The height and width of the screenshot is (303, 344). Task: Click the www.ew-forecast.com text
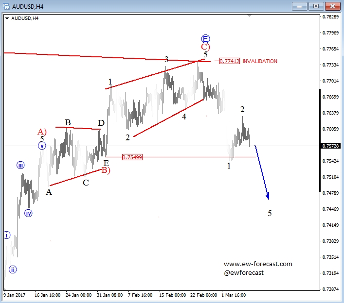click(x=258, y=264)
